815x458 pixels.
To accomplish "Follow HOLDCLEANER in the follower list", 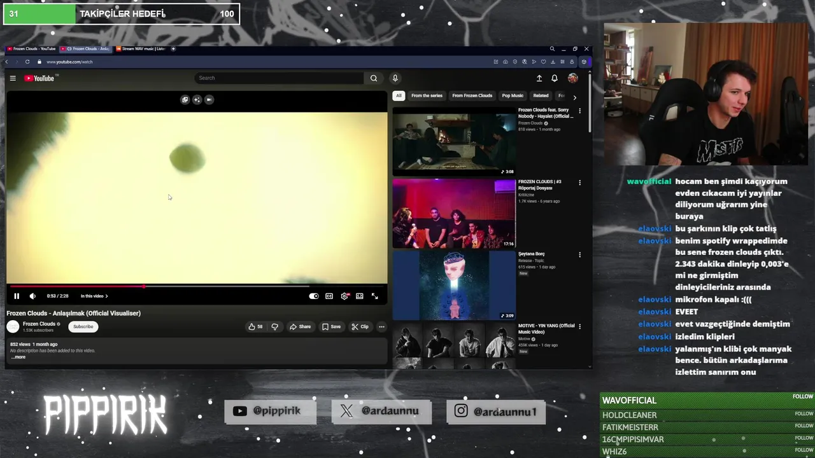I will tap(804, 414).
